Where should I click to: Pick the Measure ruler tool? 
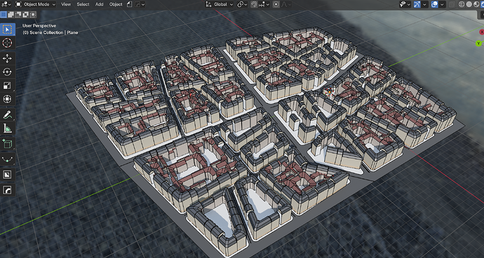pyautogui.click(x=7, y=128)
